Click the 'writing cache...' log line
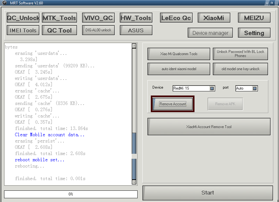This screenshot has width=279, height=202. coord(37,116)
